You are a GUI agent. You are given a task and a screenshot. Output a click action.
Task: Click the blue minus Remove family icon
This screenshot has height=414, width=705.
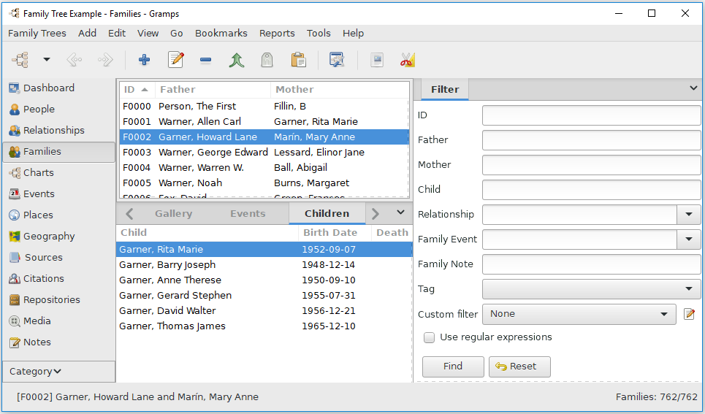tap(206, 60)
